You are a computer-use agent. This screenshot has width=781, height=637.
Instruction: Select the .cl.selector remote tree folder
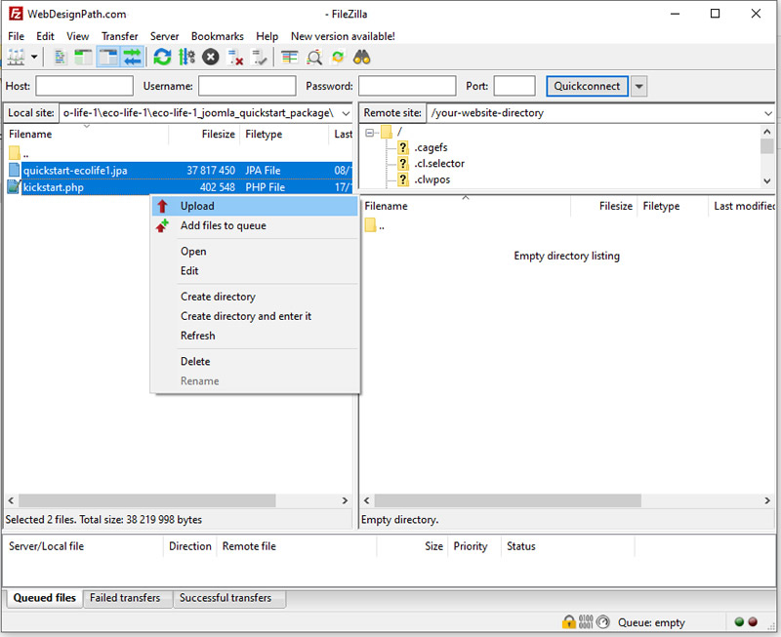click(x=439, y=163)
